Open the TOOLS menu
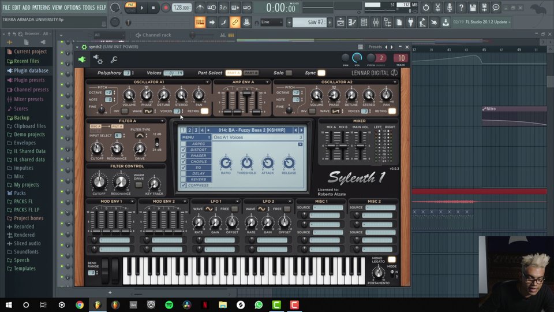The height and width of the screenshot is (312, 554). click(x=89, y=8)
